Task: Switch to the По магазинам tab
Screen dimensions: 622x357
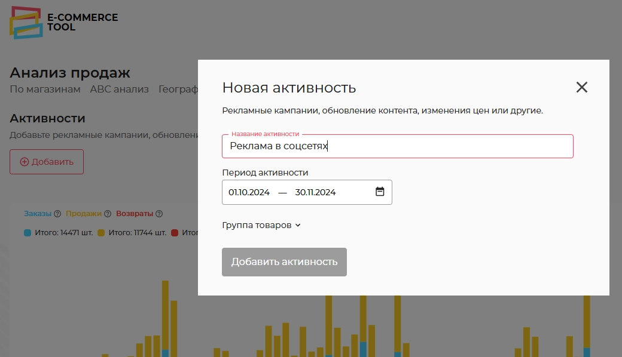Action: pyautogui.click(x=45, y=90)
